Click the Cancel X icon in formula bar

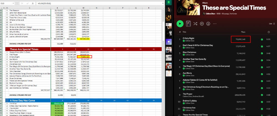(x=22, y=3)
